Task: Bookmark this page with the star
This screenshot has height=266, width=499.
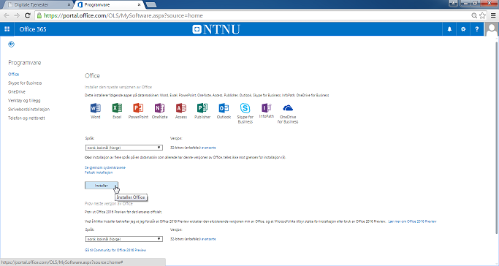Action: 482,15
